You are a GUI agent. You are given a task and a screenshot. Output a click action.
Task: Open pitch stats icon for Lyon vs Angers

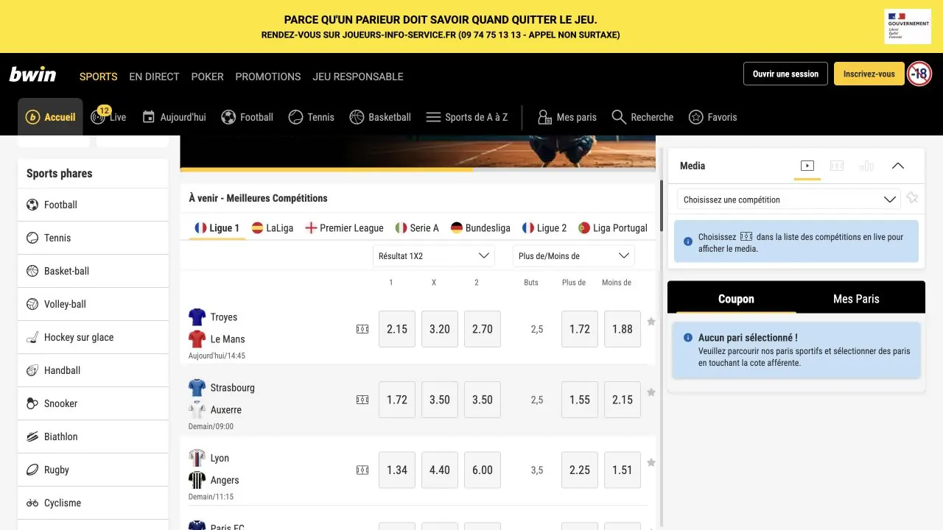(362, 470)
